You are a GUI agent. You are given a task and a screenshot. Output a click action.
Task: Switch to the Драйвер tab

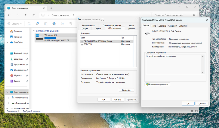tap(162, 26)
